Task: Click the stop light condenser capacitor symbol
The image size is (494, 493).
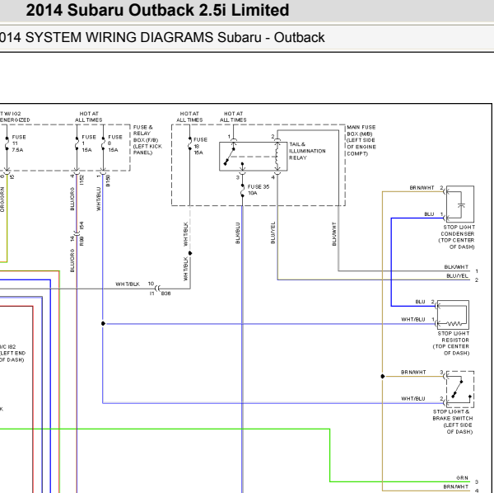Action: pos(461,204)
